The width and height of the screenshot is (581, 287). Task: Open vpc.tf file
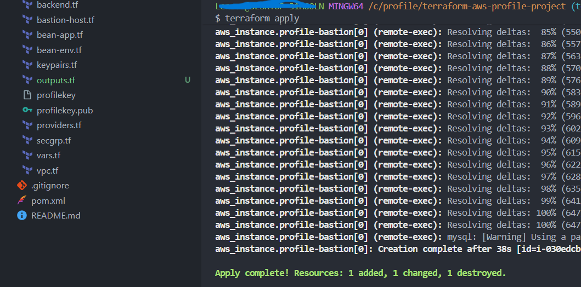(x=47, y=170)
